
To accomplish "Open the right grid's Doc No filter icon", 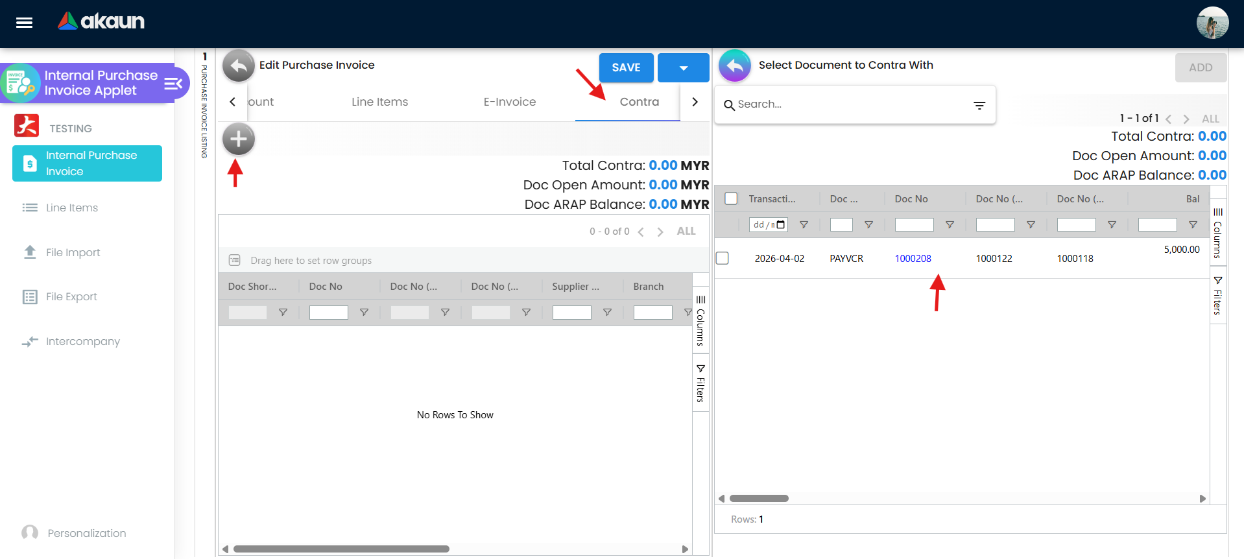I will pyautogui.click(x=950, y=224).
